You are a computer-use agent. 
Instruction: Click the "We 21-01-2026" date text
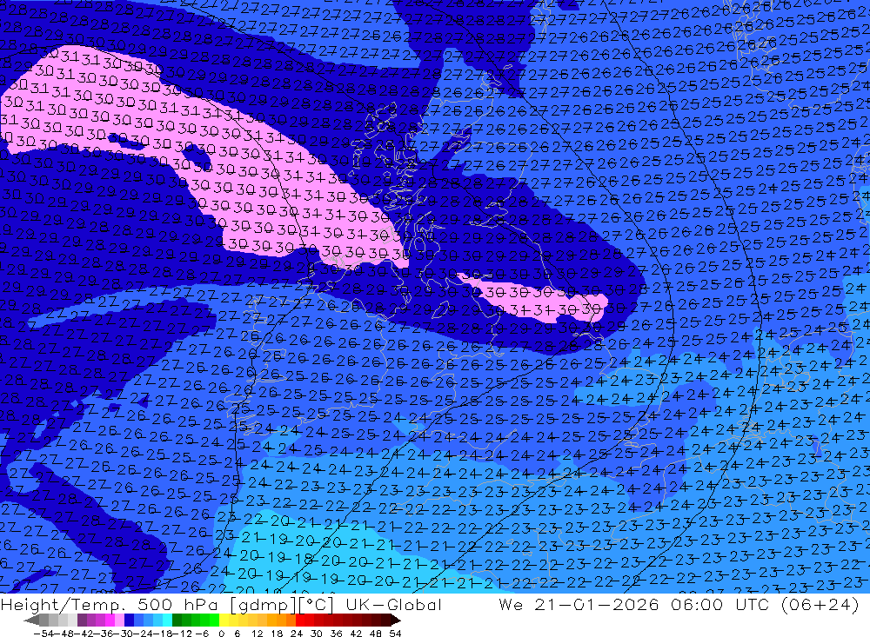(x=579, y=604)
